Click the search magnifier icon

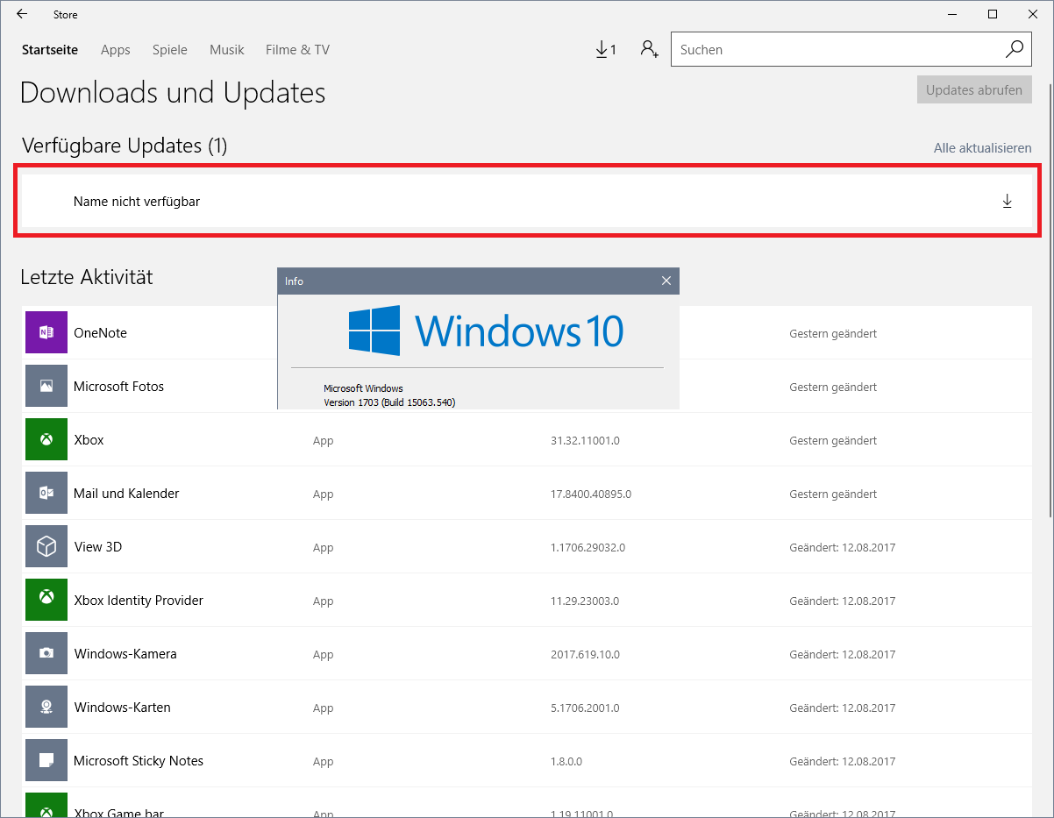click(1015, 49)
